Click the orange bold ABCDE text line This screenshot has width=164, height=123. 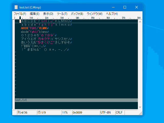35,28
